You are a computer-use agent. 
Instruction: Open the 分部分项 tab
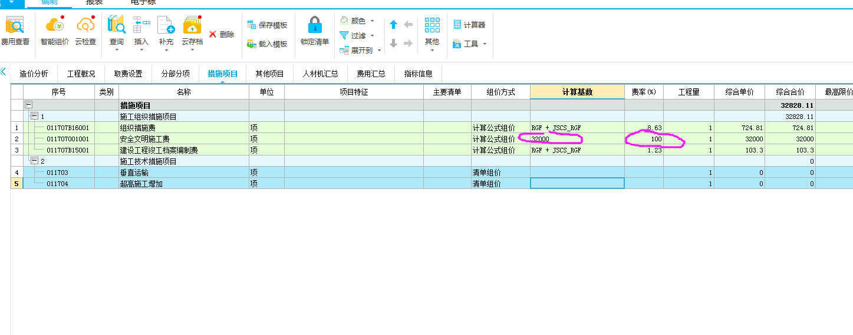175,74
